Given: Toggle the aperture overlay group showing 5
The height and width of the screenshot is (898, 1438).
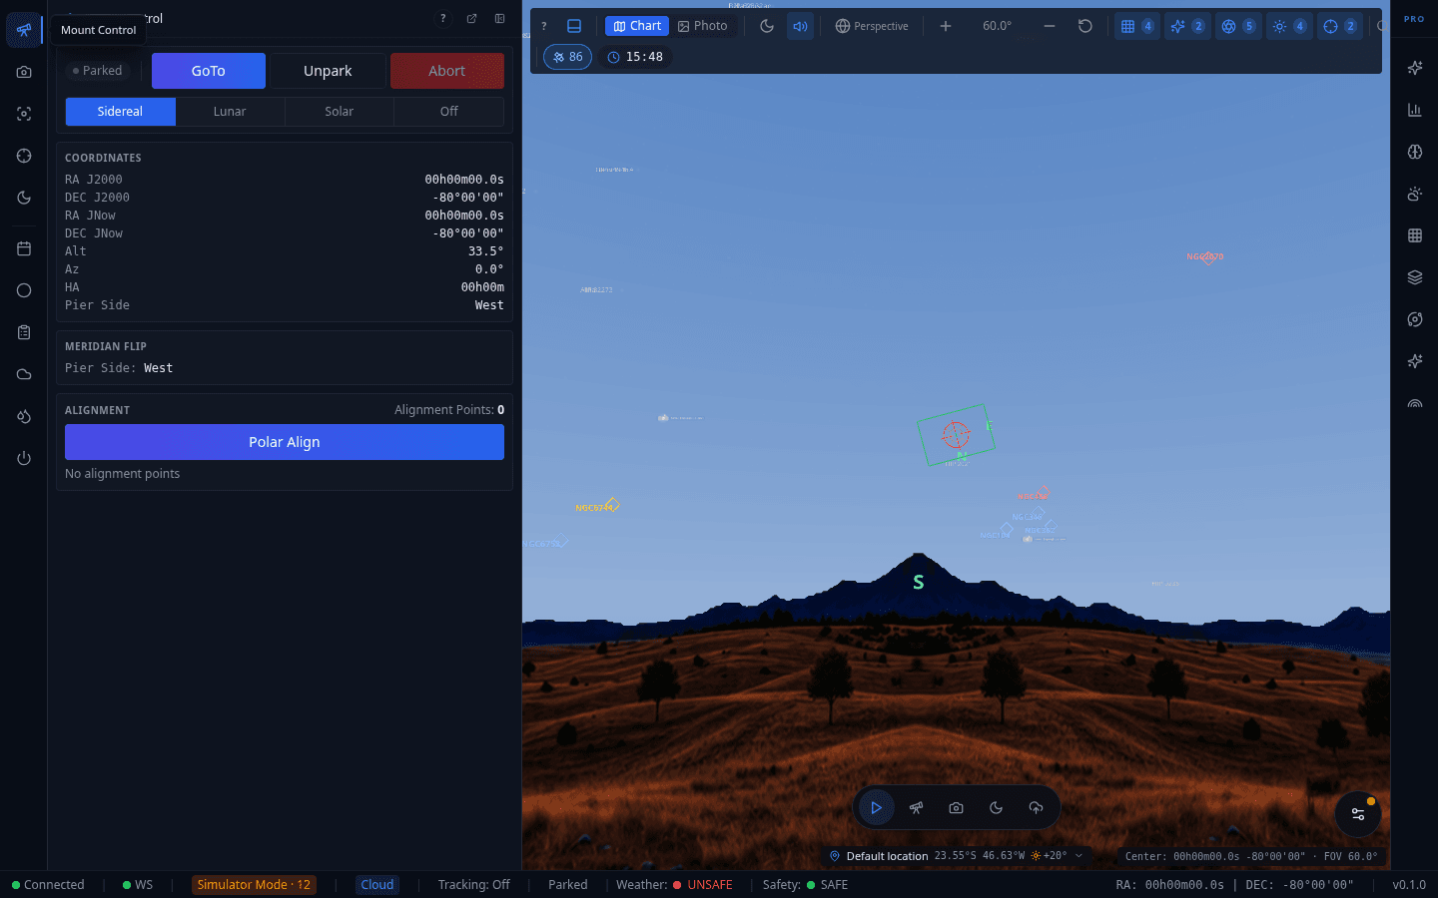Looking at the screenshot, I should coord(1238,26).
